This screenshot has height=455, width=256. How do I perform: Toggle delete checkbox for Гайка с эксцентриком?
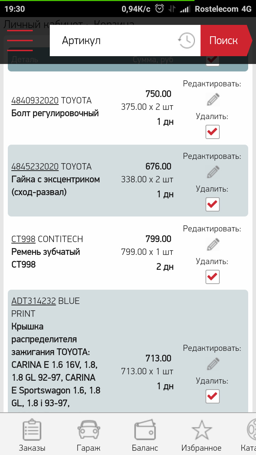212,204
